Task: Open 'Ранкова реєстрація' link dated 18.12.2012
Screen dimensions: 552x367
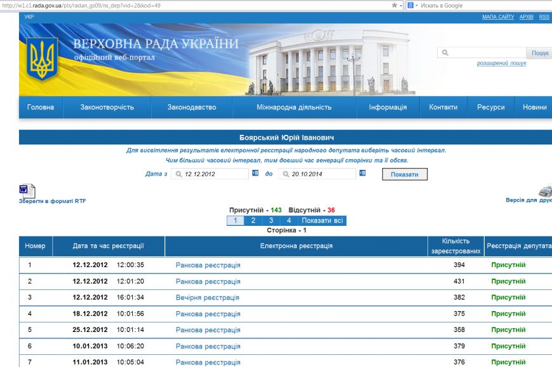Action: (x=208, y=314)
